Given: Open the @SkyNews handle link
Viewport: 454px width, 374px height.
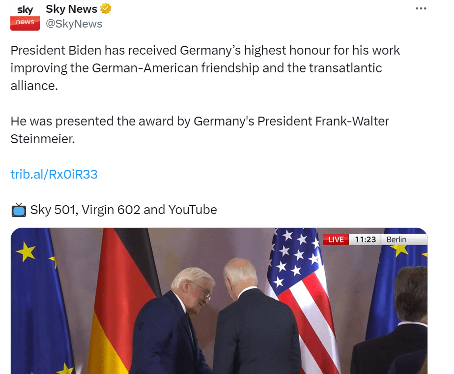Looking at the screenshot, I should [x=74, y=24].
